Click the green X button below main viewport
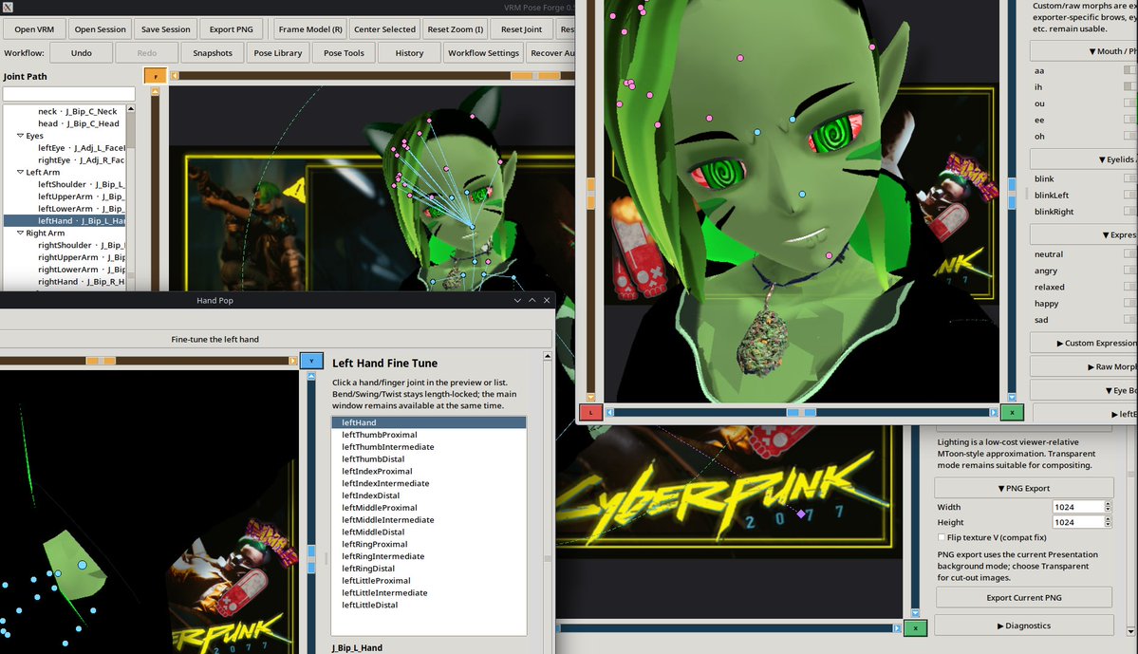Screen dimensions: 1138x654 click(x=915, y=627)
